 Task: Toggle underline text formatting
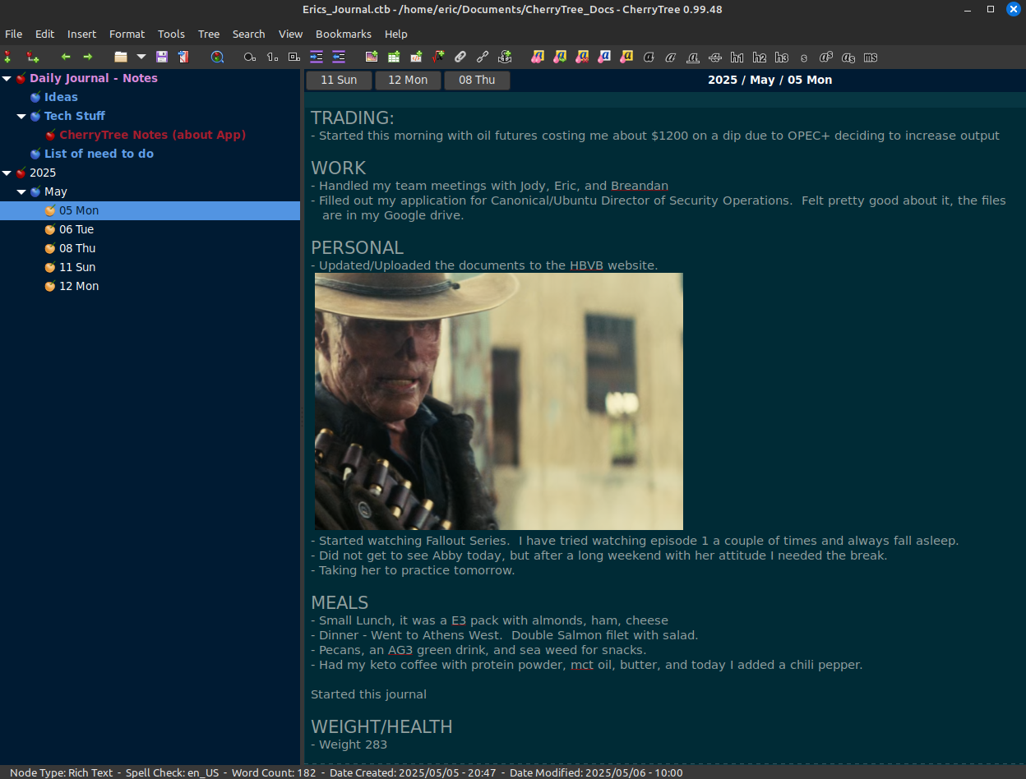693,57
